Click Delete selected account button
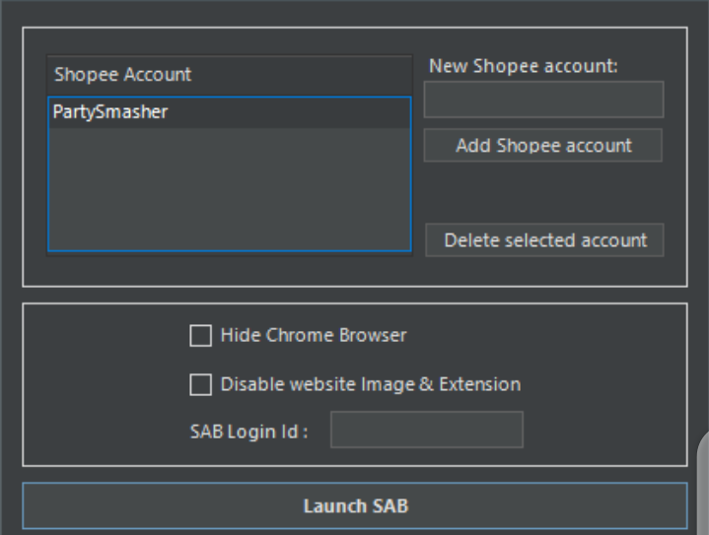 pos(545,240)
